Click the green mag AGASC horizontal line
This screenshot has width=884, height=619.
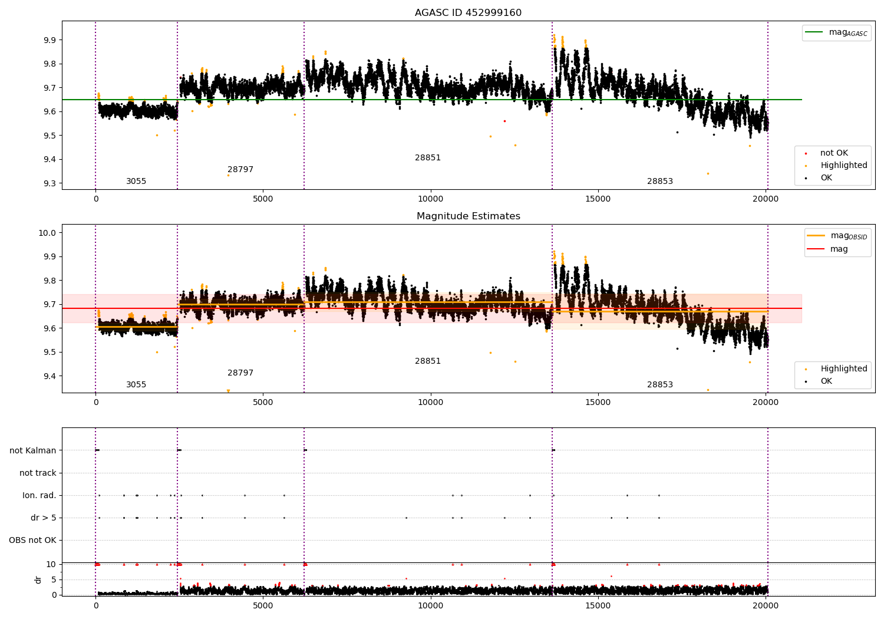(x=431, y=100)
